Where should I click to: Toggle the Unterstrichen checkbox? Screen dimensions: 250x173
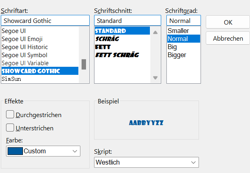pyautogui.click(x=10, y=128)
